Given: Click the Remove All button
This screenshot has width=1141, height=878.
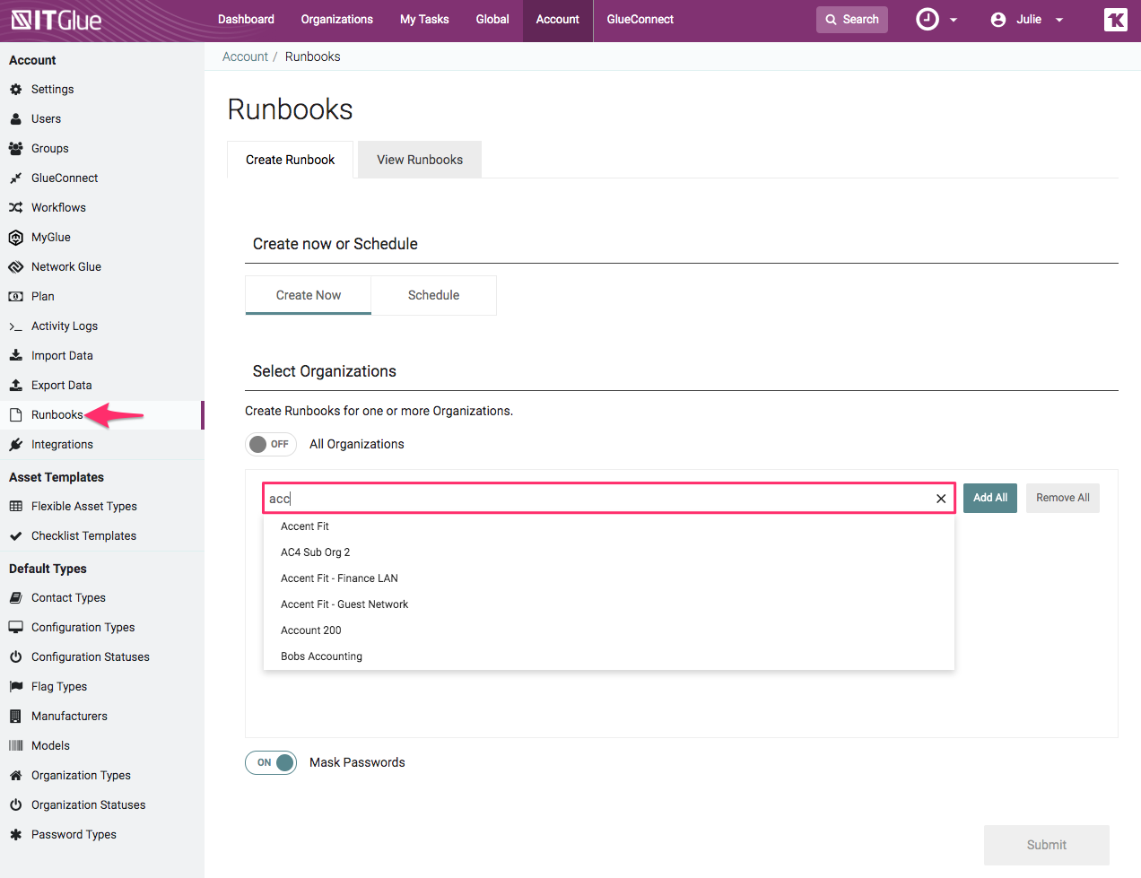Looking at the screenshot, I should point(1063,498).
